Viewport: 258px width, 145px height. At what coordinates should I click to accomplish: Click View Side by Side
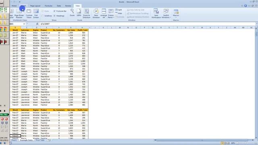[x=135, y=10]
